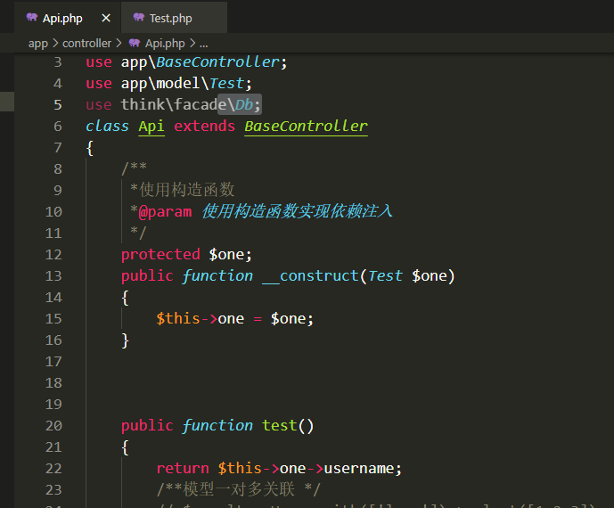The image size is (614, 508).
Task: Click '__construct' method name
Action: point(310,276)
